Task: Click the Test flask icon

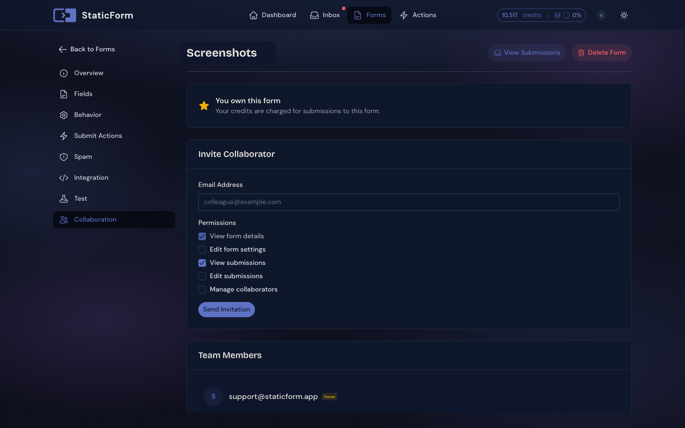Action: (x=64, y=199)
